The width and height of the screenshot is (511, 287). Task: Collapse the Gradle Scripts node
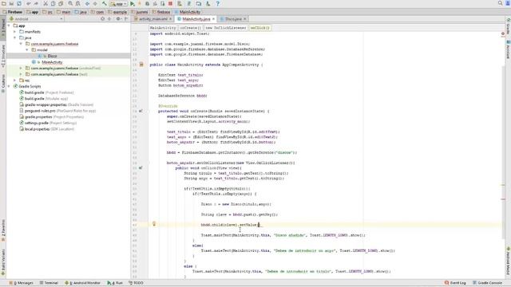pyautogui.click(x=9, y=86)
